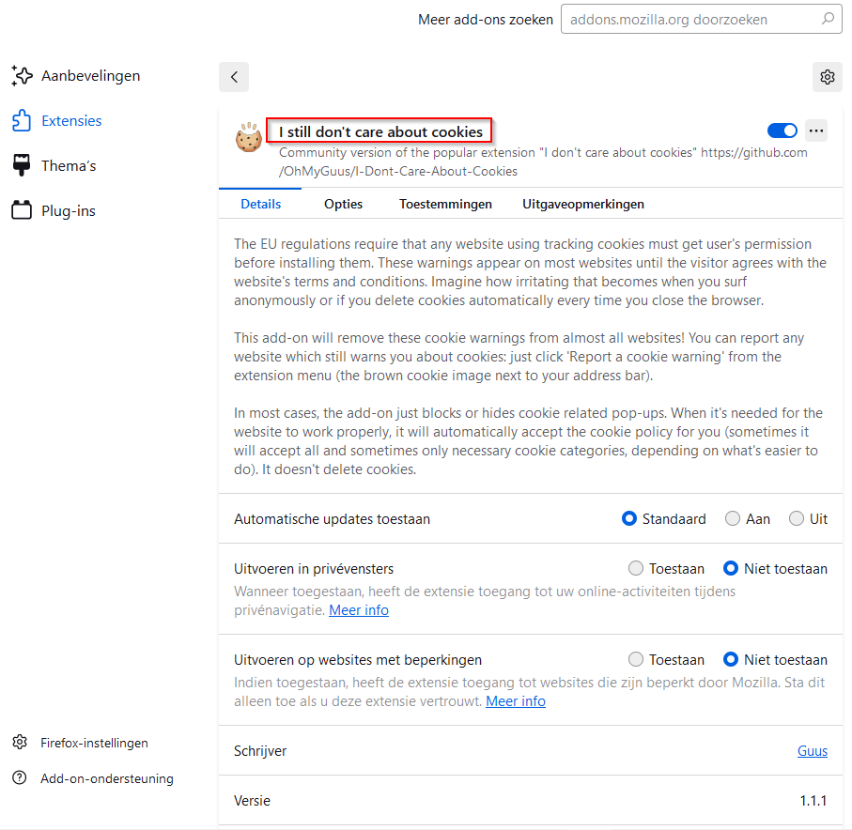The width and height of the screenshot is (852, 830).
Task: Click the addons.mozilla.org search field
Action: pos(701,20)
